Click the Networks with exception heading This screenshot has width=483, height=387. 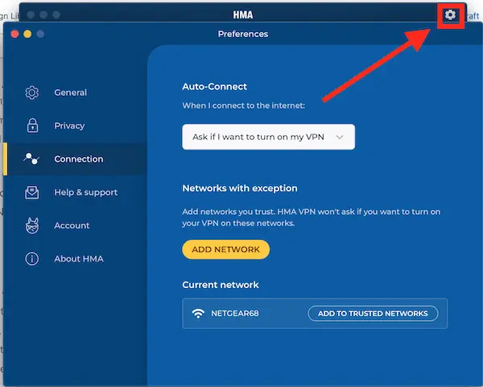point(240,188)
